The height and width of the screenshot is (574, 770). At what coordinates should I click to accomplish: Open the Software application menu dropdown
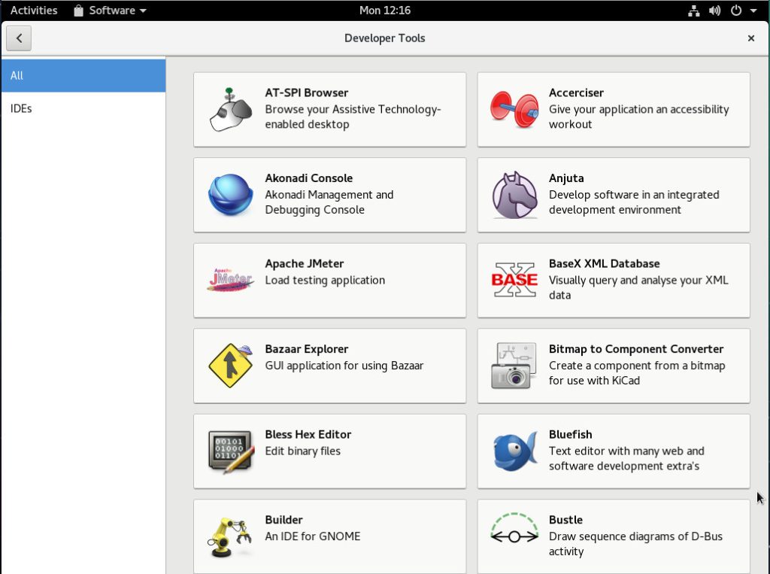[x=111, y=11]
